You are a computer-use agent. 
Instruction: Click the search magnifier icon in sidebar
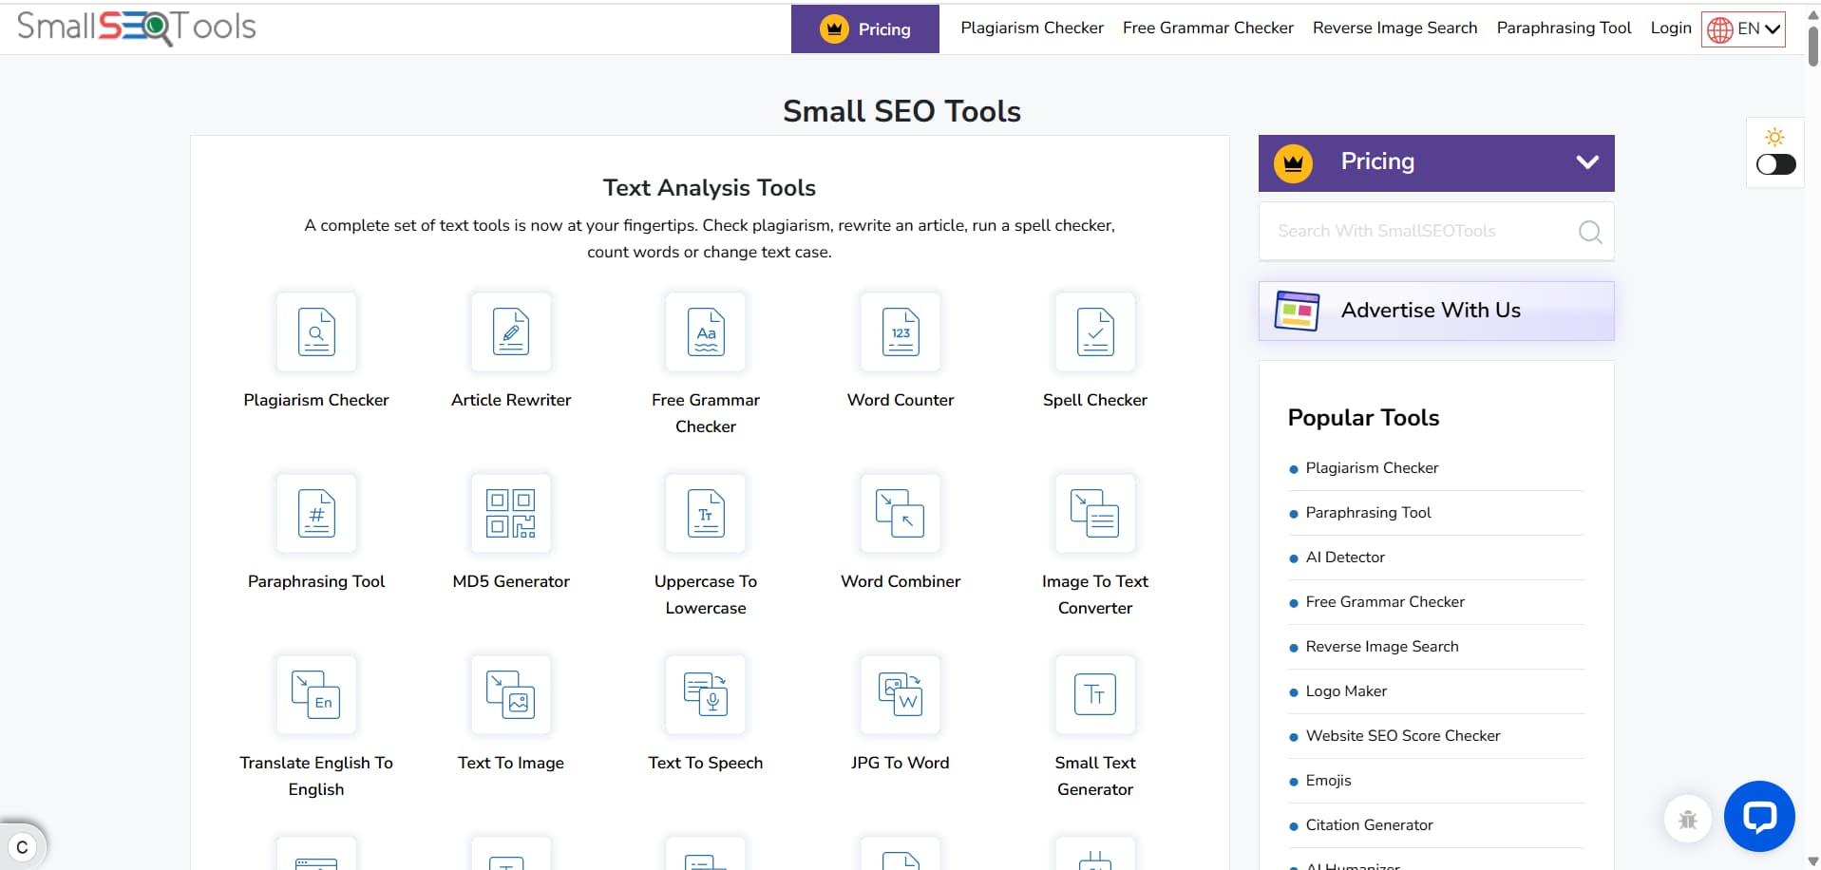[x=1590, y=232]
